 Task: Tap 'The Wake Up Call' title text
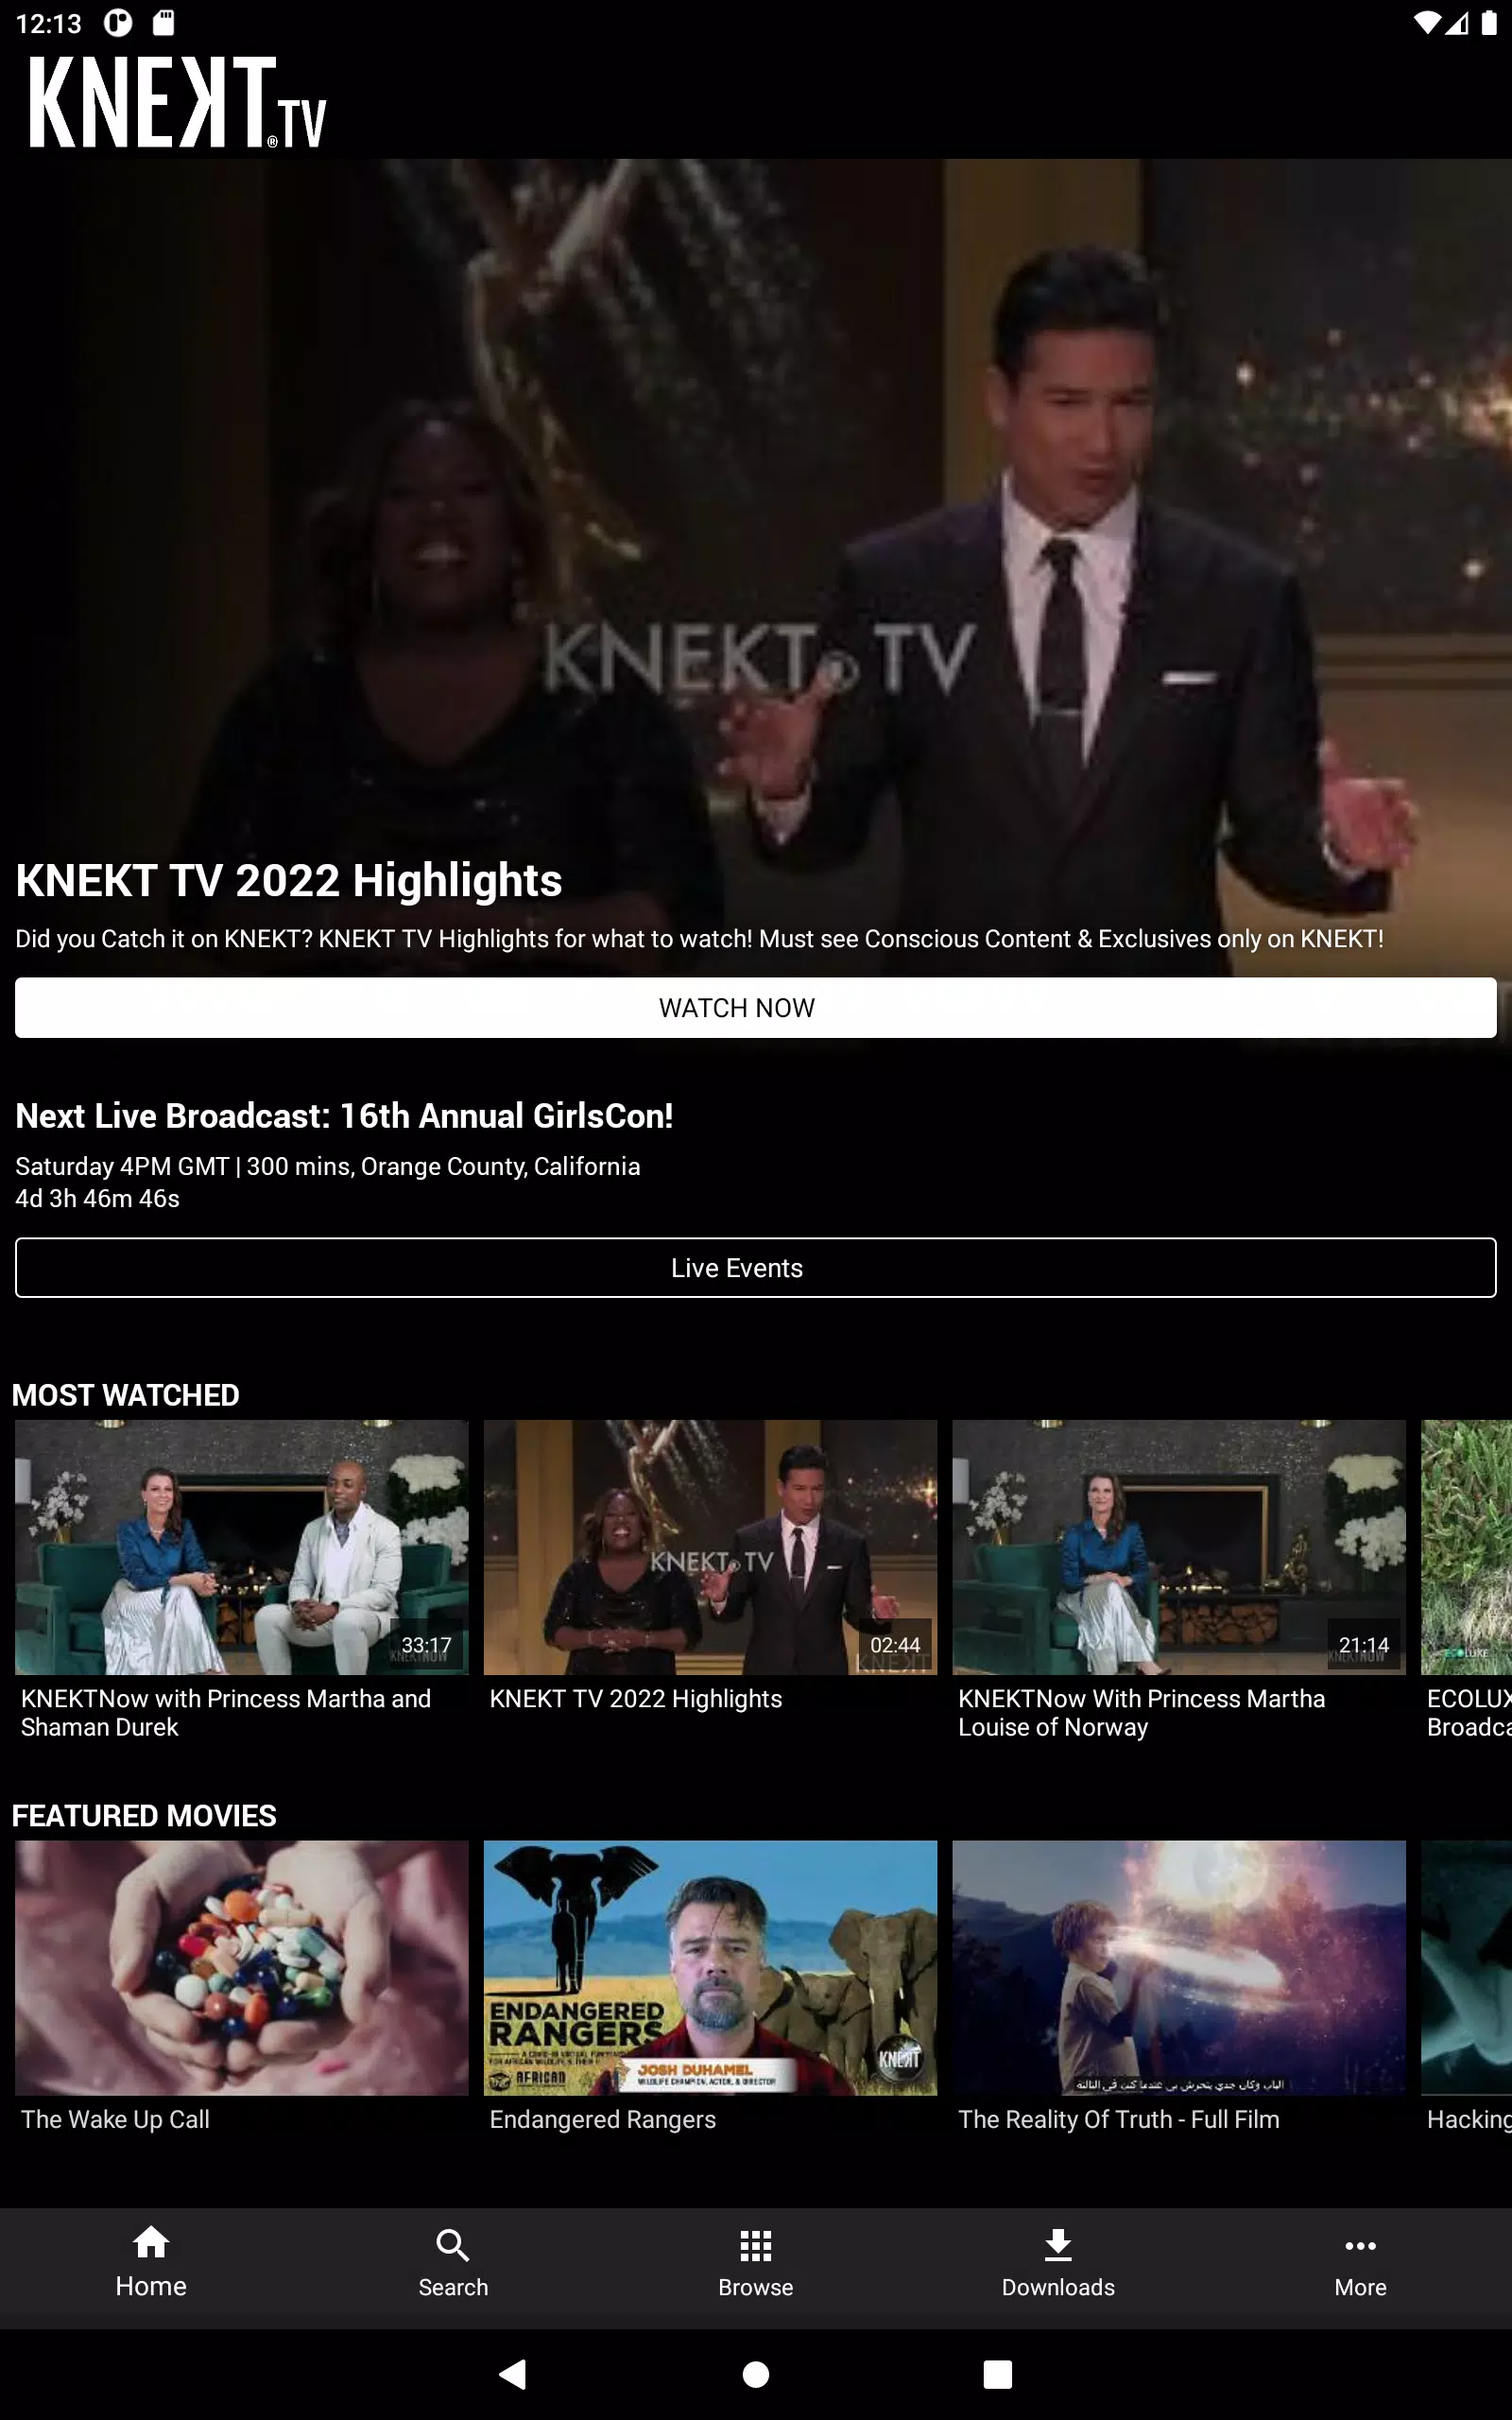tap(115, 2120)
